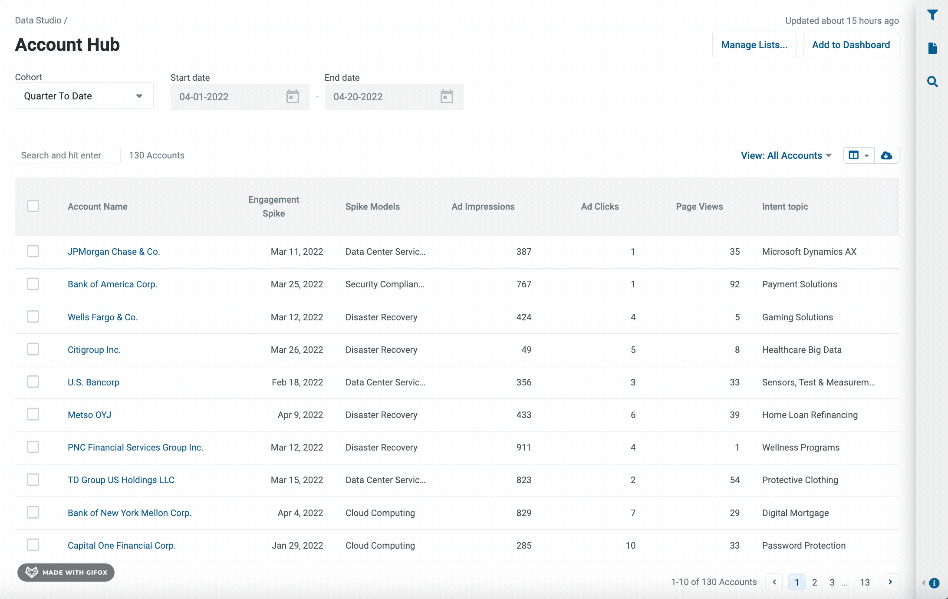Check the TD Group US Holdings row
Image resolution: width=948 pixels, height=599 pixels.
tap(33, 480)
